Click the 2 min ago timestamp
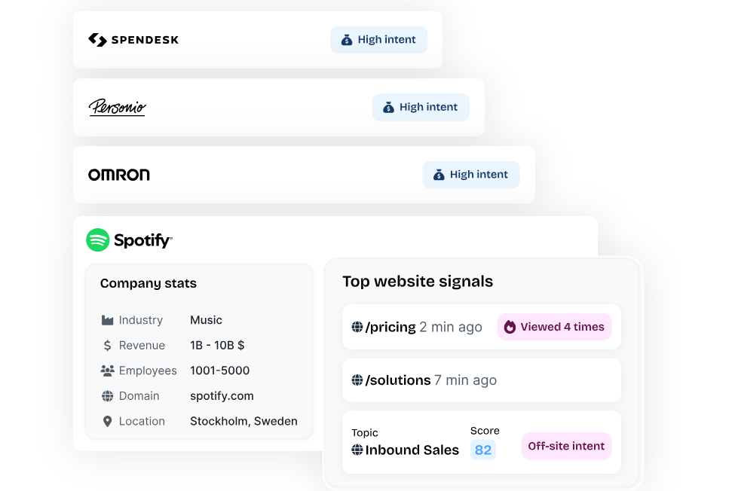Viewport: 735px width, 491px height. [451, 327]
